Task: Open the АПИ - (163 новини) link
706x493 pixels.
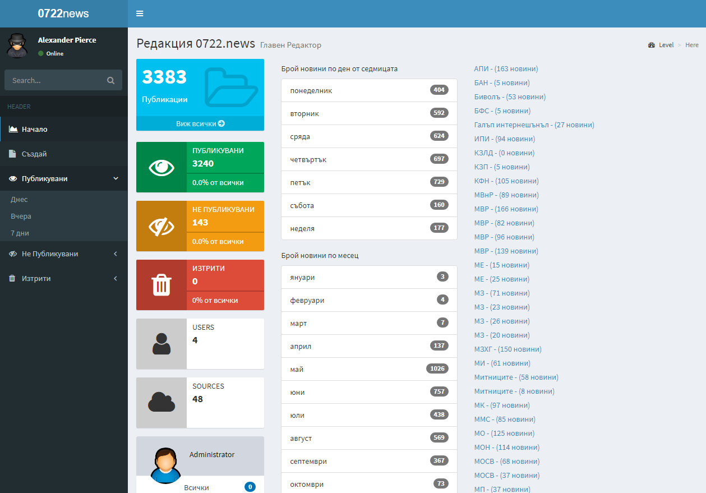Action: tap(506, 68)
